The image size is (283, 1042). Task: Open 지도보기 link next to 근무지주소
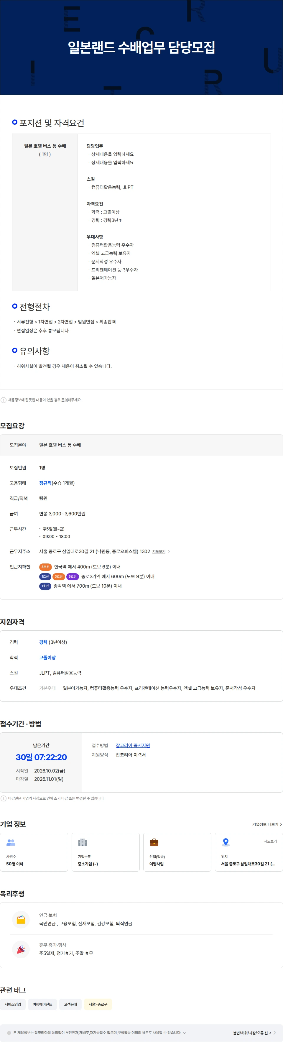[x=159, y=552]
